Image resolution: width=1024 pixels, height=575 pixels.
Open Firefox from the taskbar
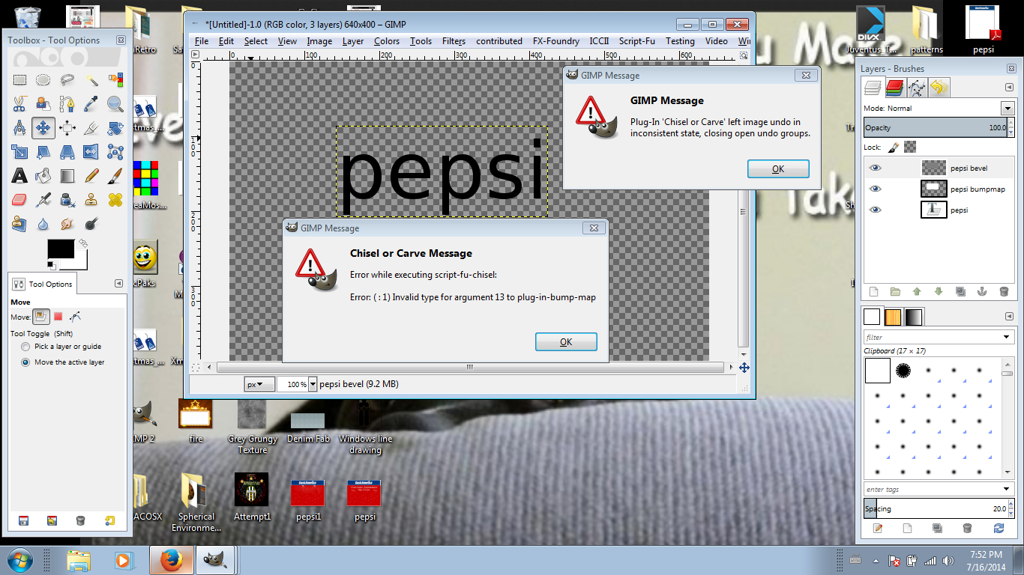pyautogui.click(x=172, y=560)
